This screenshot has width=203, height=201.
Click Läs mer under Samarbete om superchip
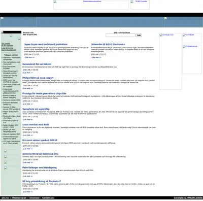point(28,119)
